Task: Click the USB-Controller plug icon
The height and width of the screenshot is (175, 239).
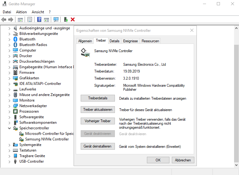Action: (x=15, y=161)
